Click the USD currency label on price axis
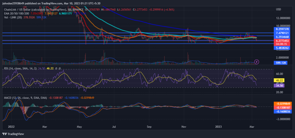295x138 pixels. [278, 9]
